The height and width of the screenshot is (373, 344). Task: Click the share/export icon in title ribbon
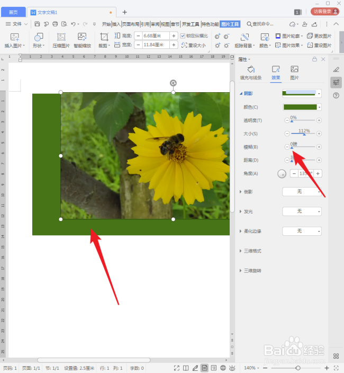pyautogui.click(x=314, y=24)
